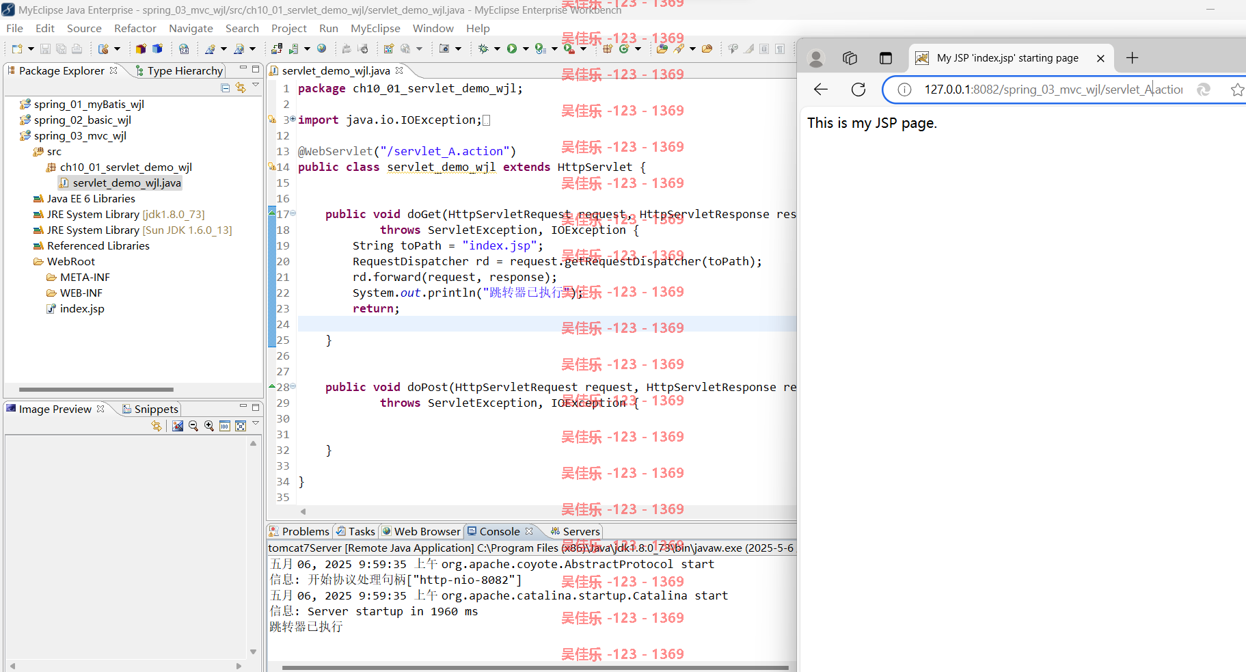Open the Debug dropdown arrow
The width and height of the screenshot is (1246, 672).
[497, 49]
